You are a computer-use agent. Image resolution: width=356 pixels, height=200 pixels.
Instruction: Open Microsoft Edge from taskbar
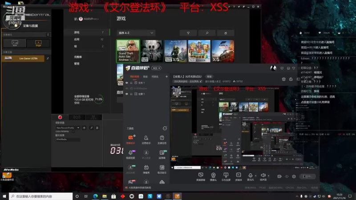pyautogui.click(x=95, y=196)
